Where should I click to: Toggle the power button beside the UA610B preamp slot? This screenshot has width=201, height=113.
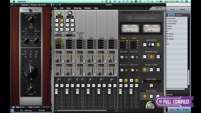(63, 35)
